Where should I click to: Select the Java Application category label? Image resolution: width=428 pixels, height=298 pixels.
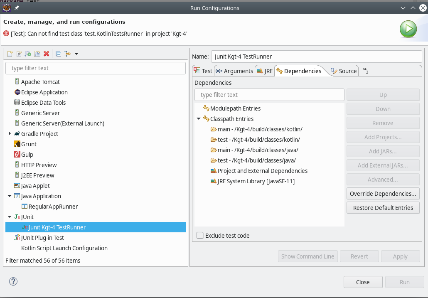(41, 196)
